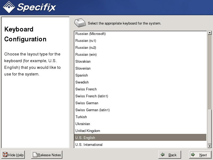The image size is (213, 160).
Task: Click the Specifix diamond logo icon
Action: 9,7
